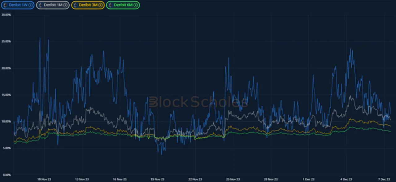Click the 0.00% y-axis label
This screenshot has width=396, height=182.
[x=7, y=175]
